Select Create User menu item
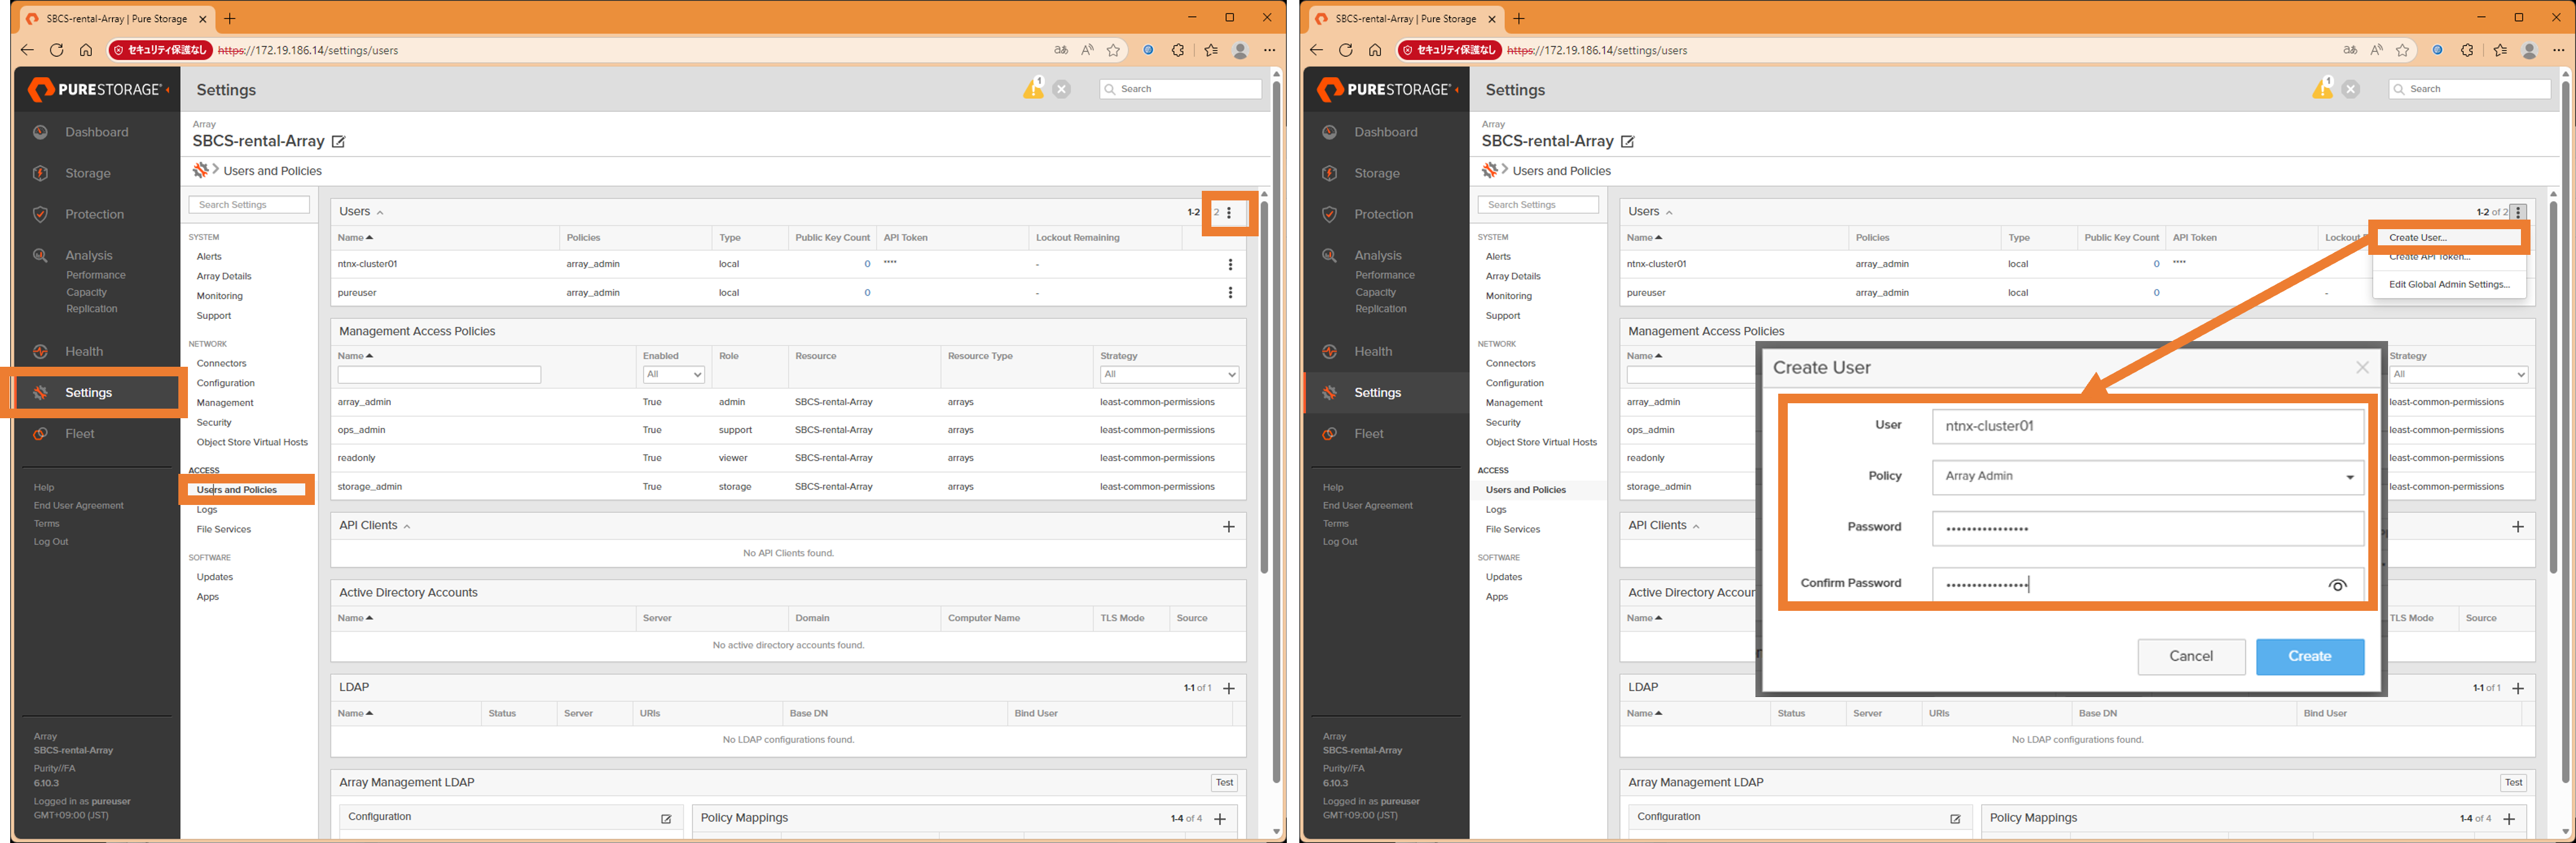Screen dimensions: 2576x843 2418,238
